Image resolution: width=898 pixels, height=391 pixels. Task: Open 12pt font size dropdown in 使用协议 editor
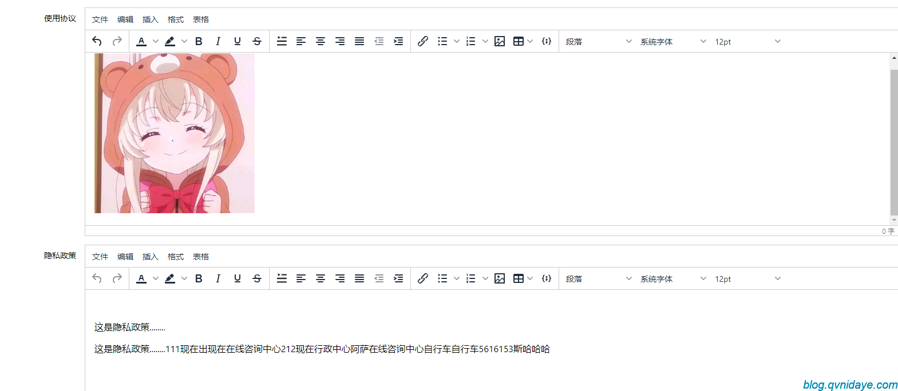click(x=747, y=41)
